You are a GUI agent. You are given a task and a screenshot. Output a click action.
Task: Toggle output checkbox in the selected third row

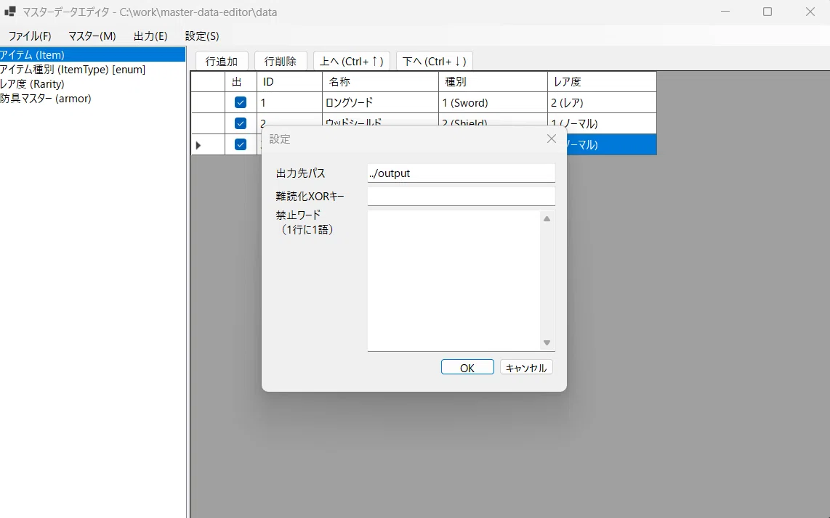click(x=241, y=144)
